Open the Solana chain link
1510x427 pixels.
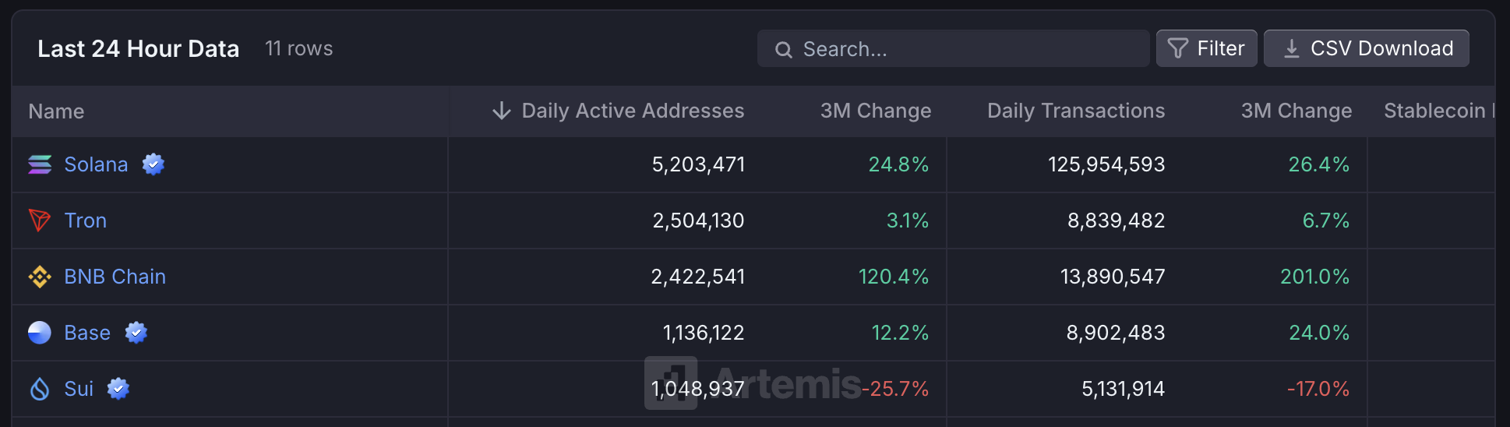pos(96,164)
